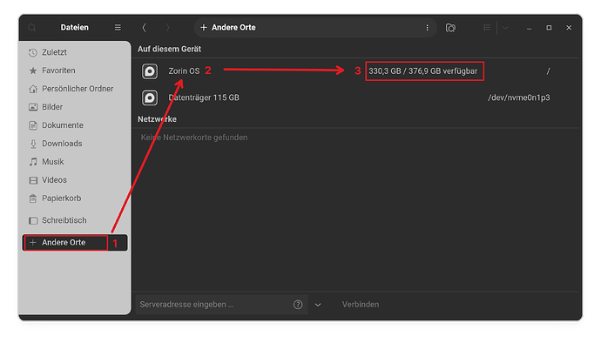
Task: Open server address help question mark
Action: [298, 305]
